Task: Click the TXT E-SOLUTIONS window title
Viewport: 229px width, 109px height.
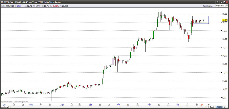Action: pyautogui.click(x=32, y=2)
